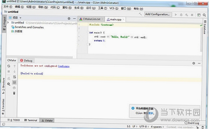This screenshot has height=129, width=209.
Task: Open the Terminal tool window
Action: (x=31, y=120)
